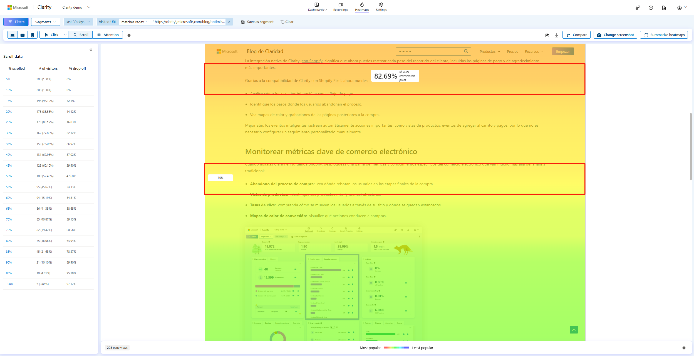This screenshot has height=356, width=694.
Task: Open Settings via the gear icon
Action: pos(381,7)
